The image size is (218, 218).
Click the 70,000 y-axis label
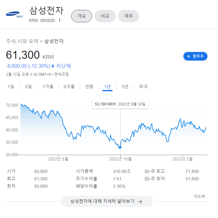12,105
